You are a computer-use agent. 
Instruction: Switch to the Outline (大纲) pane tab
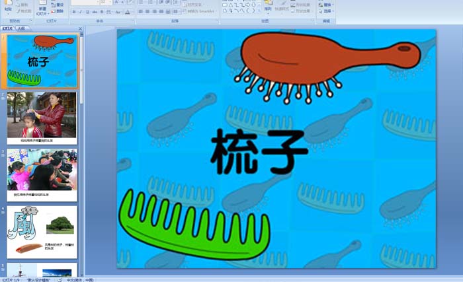(21, 28)
